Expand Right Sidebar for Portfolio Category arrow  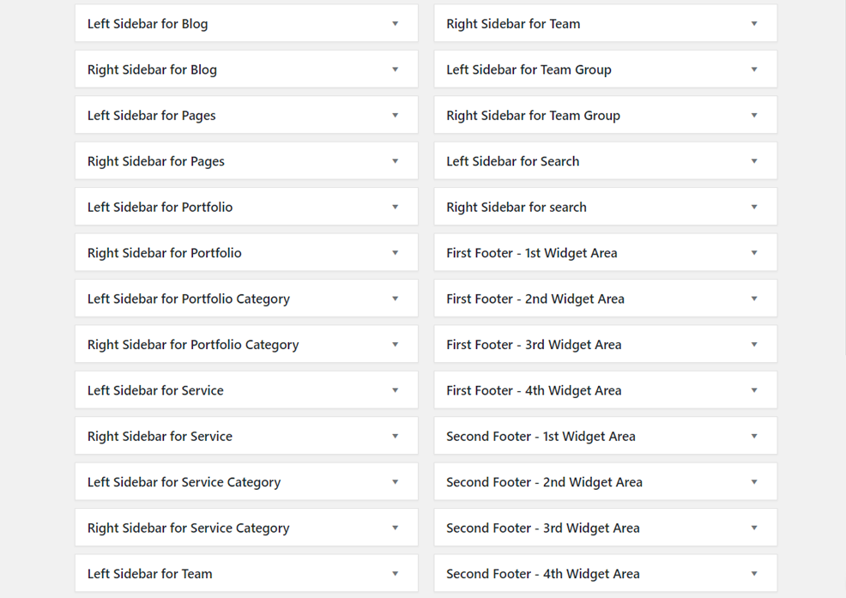click(x=395, y=345)
